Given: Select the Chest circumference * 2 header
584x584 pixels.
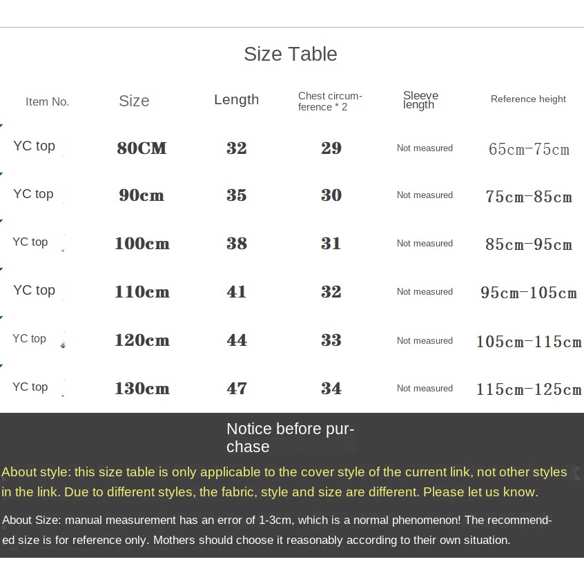Looking at the screenshot, I should pos(330,101).
